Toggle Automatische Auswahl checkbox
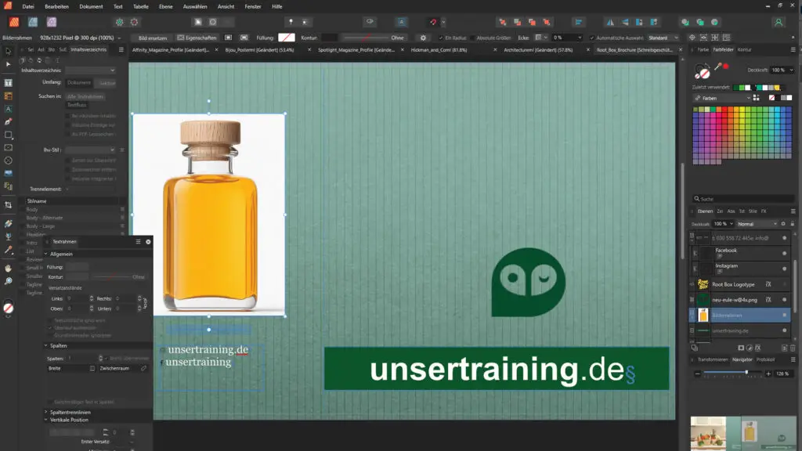 click(x=592, y=38)
